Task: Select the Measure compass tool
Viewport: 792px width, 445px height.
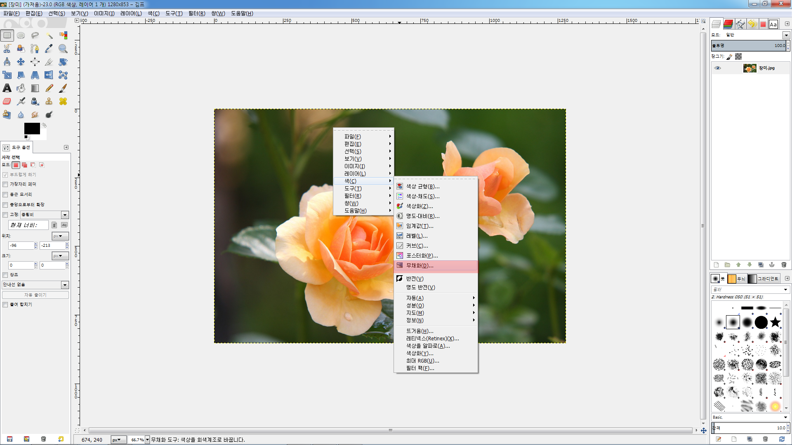Action: tap(7, 62)
